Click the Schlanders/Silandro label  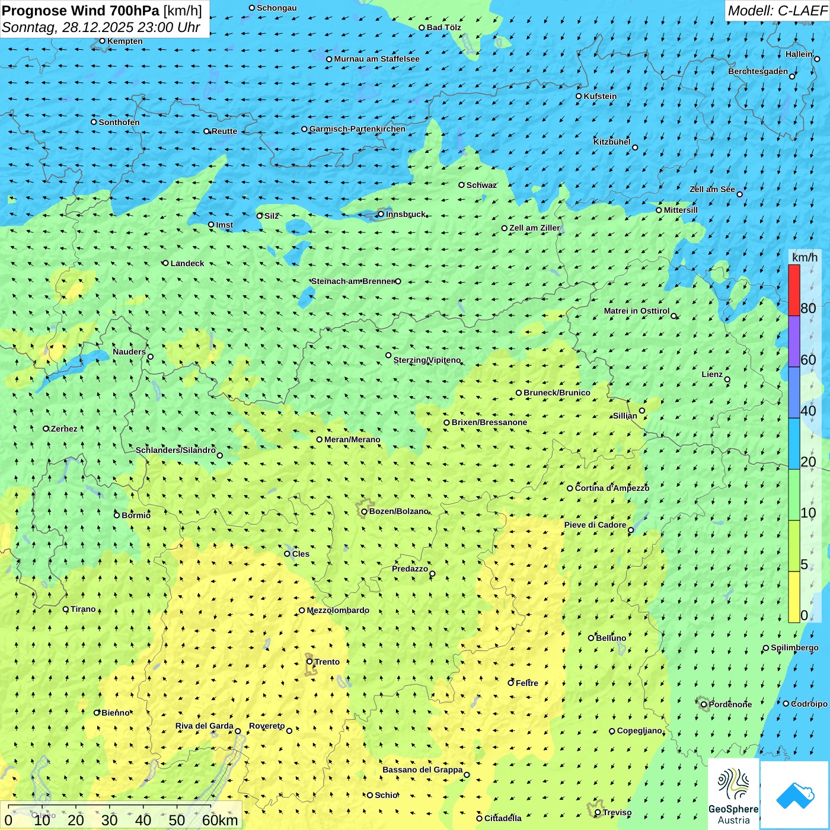click(x=175, y=450)
